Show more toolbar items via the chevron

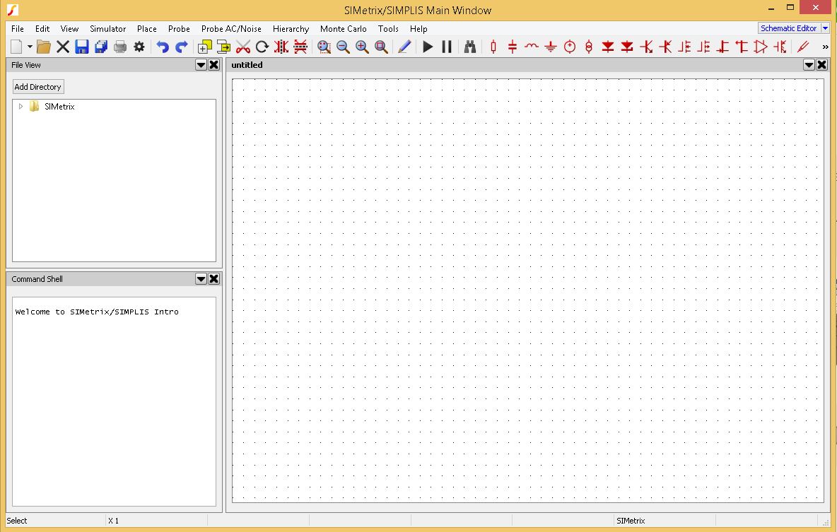tap(825, 47)
